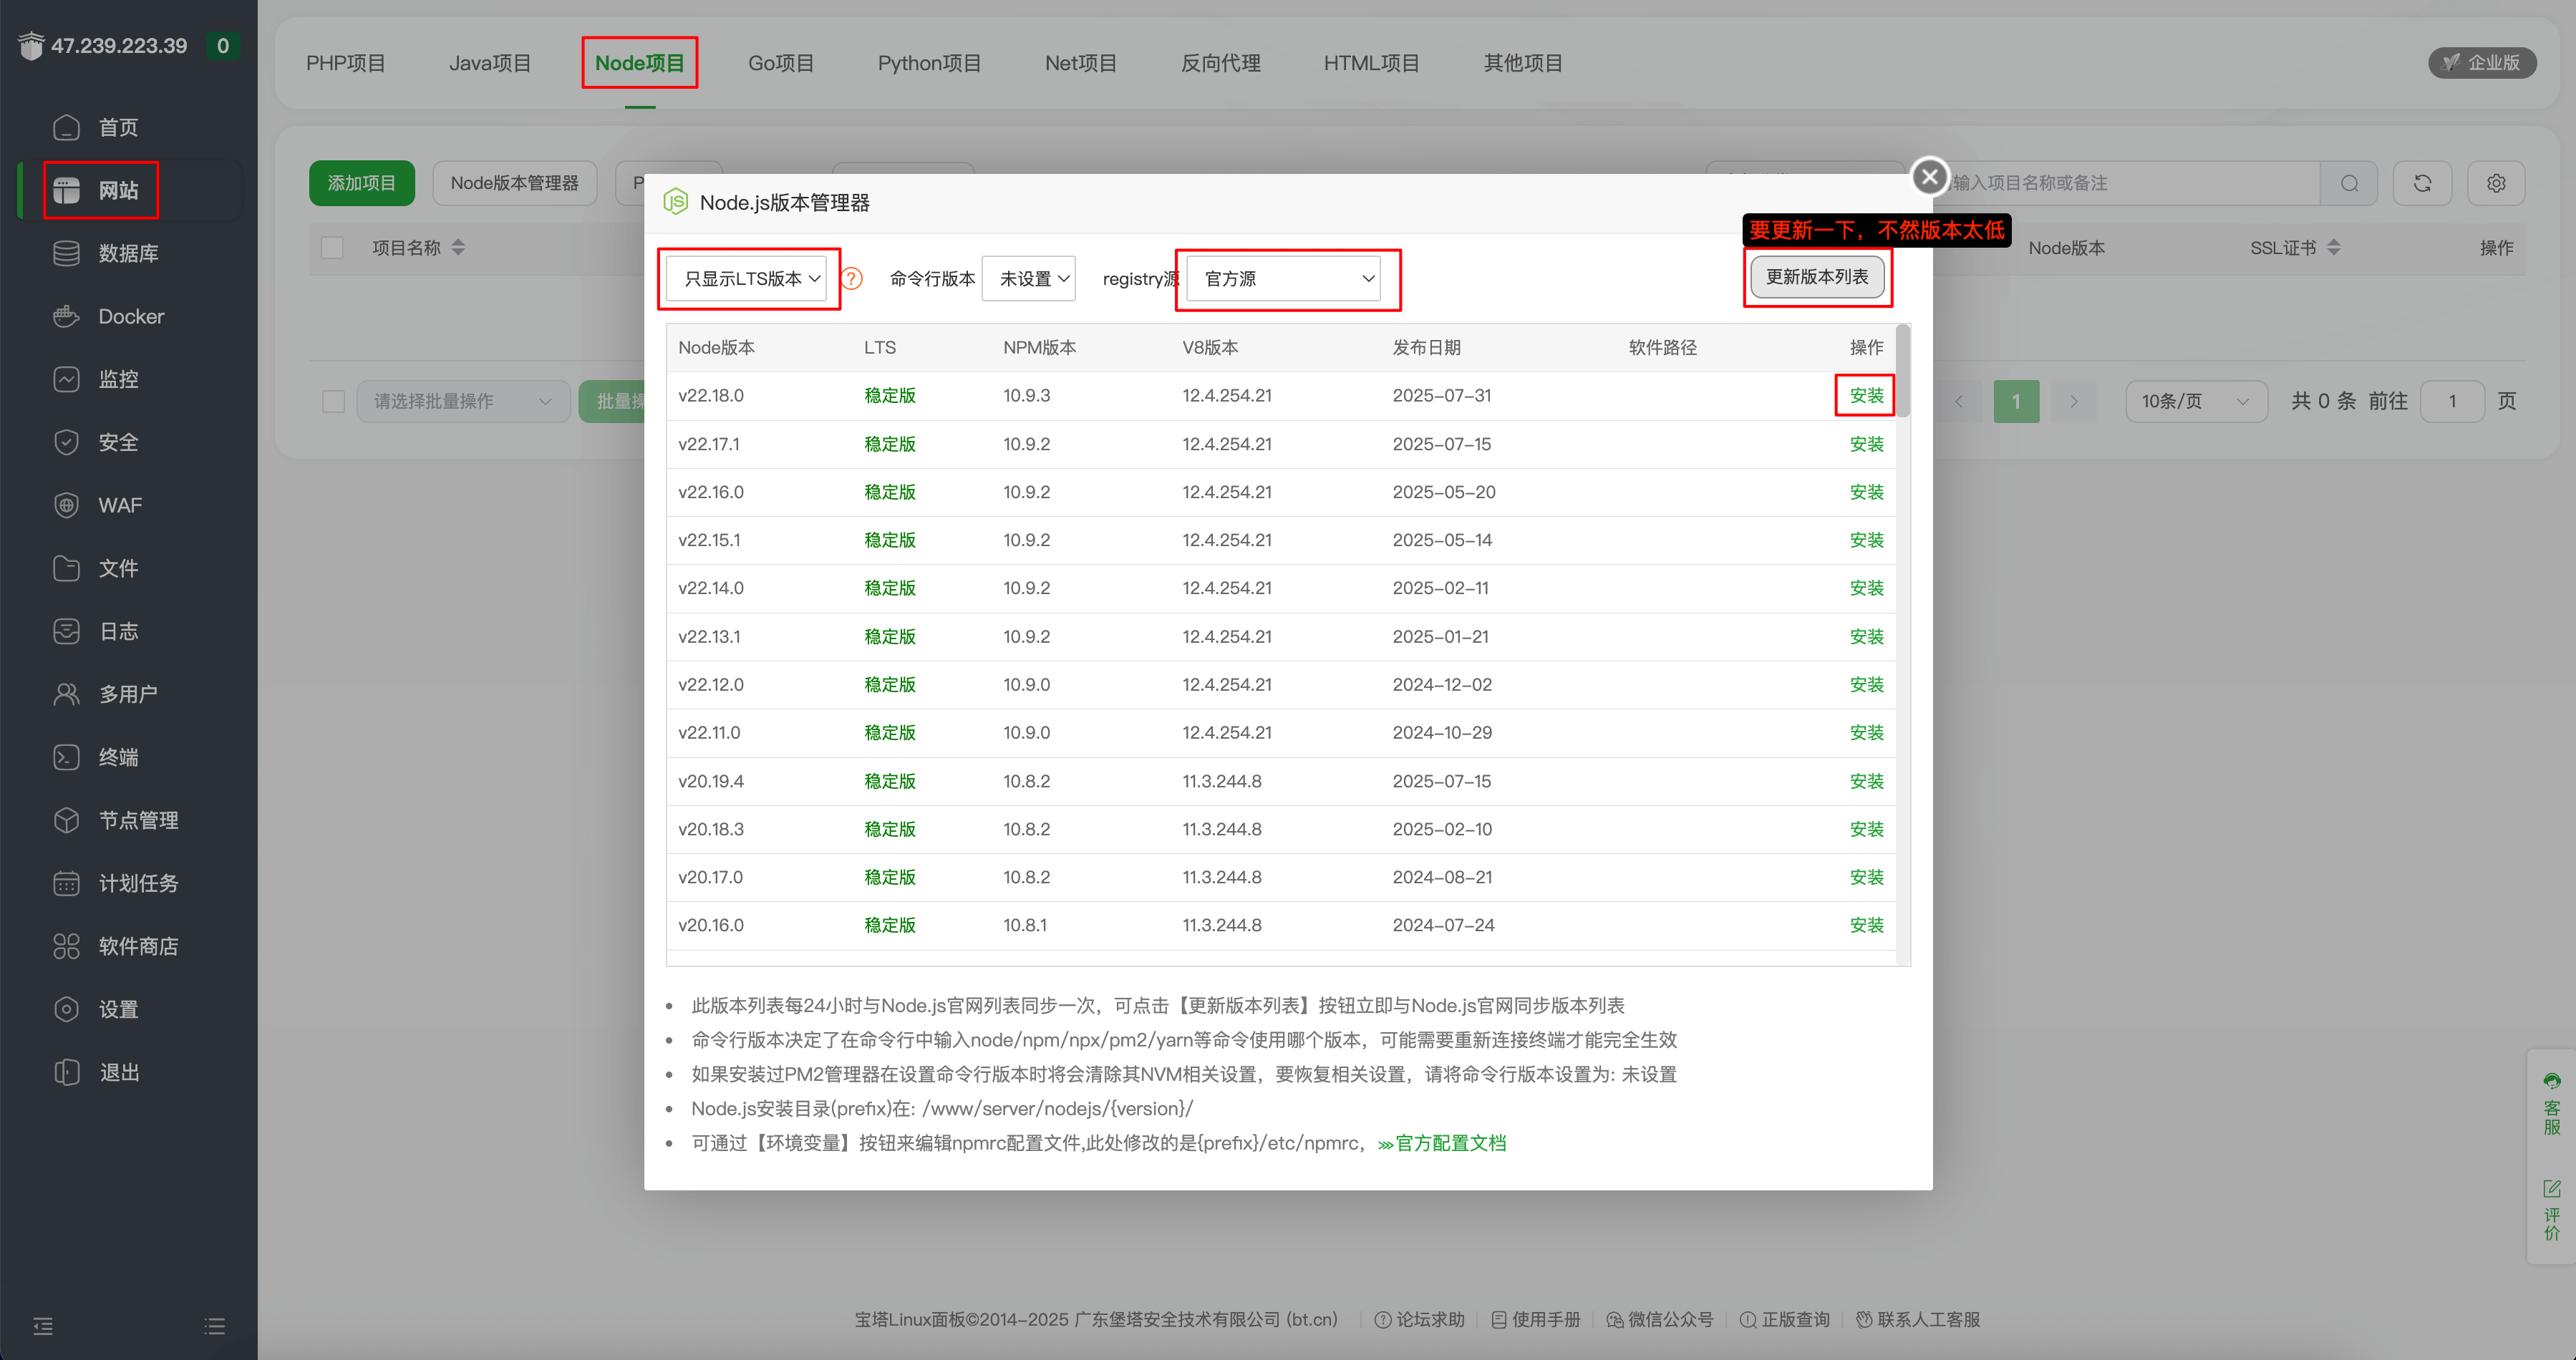Click 安装 for Node v20.19.4

pyautogui.click(x=1866, y=781)
